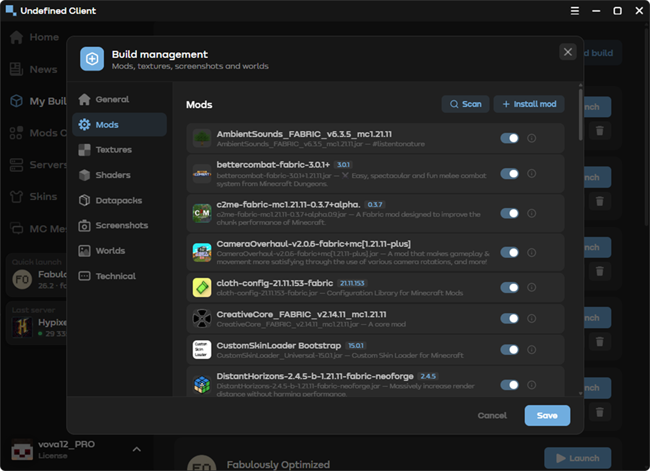The height and width of the screenshot is (471, 650).
Task: Open info for bettercombat-fabric mod
Action: 532,173
